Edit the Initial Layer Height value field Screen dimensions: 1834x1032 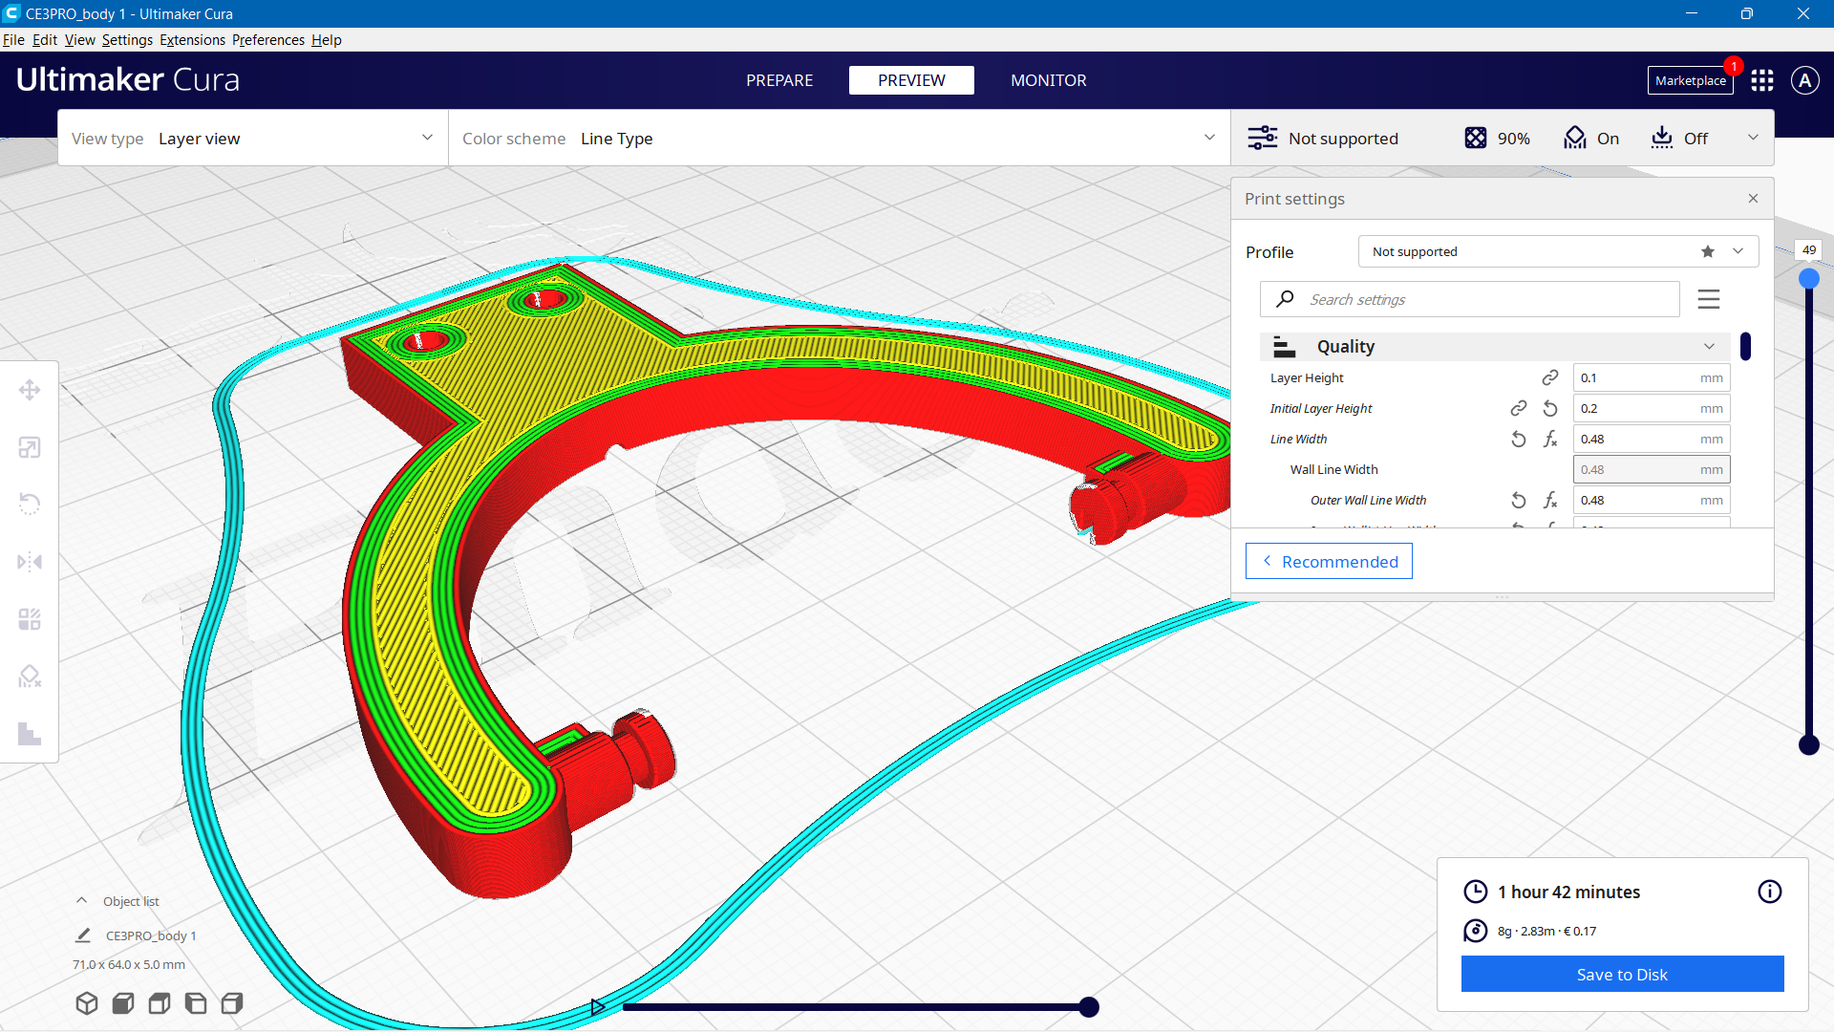pyautogui.click(x=1652, y=409)
